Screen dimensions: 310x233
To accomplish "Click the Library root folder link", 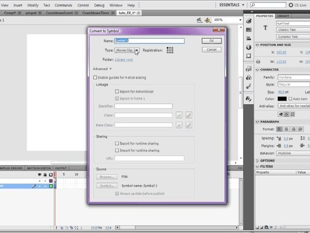I will click(x=124, y=60).
